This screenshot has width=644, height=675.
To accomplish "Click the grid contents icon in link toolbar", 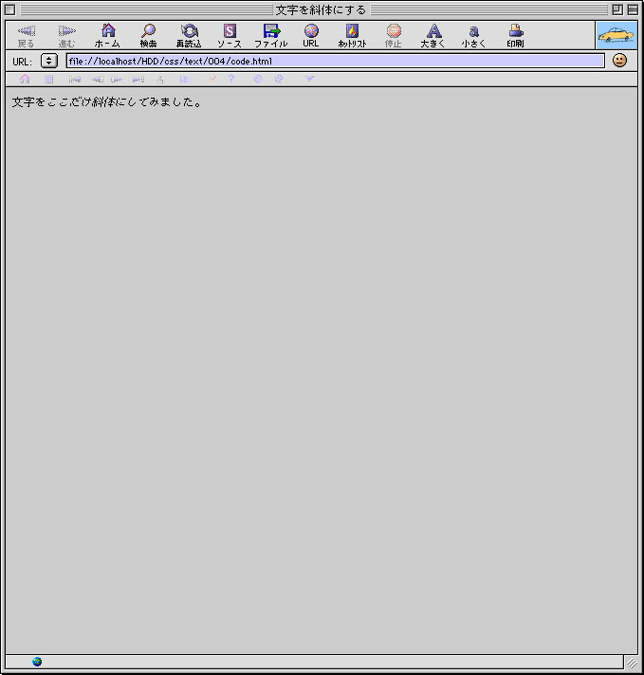I will pyautogui.click(x=49, y=80).
